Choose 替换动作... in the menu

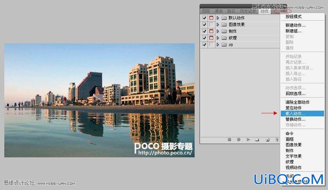tap(296, 119)
